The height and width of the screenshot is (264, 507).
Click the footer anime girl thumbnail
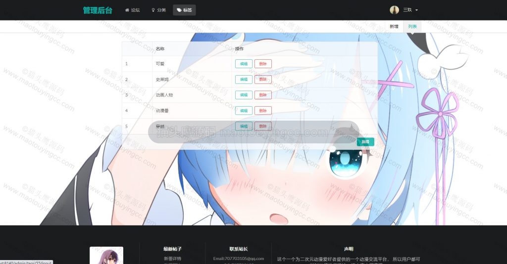106,255
